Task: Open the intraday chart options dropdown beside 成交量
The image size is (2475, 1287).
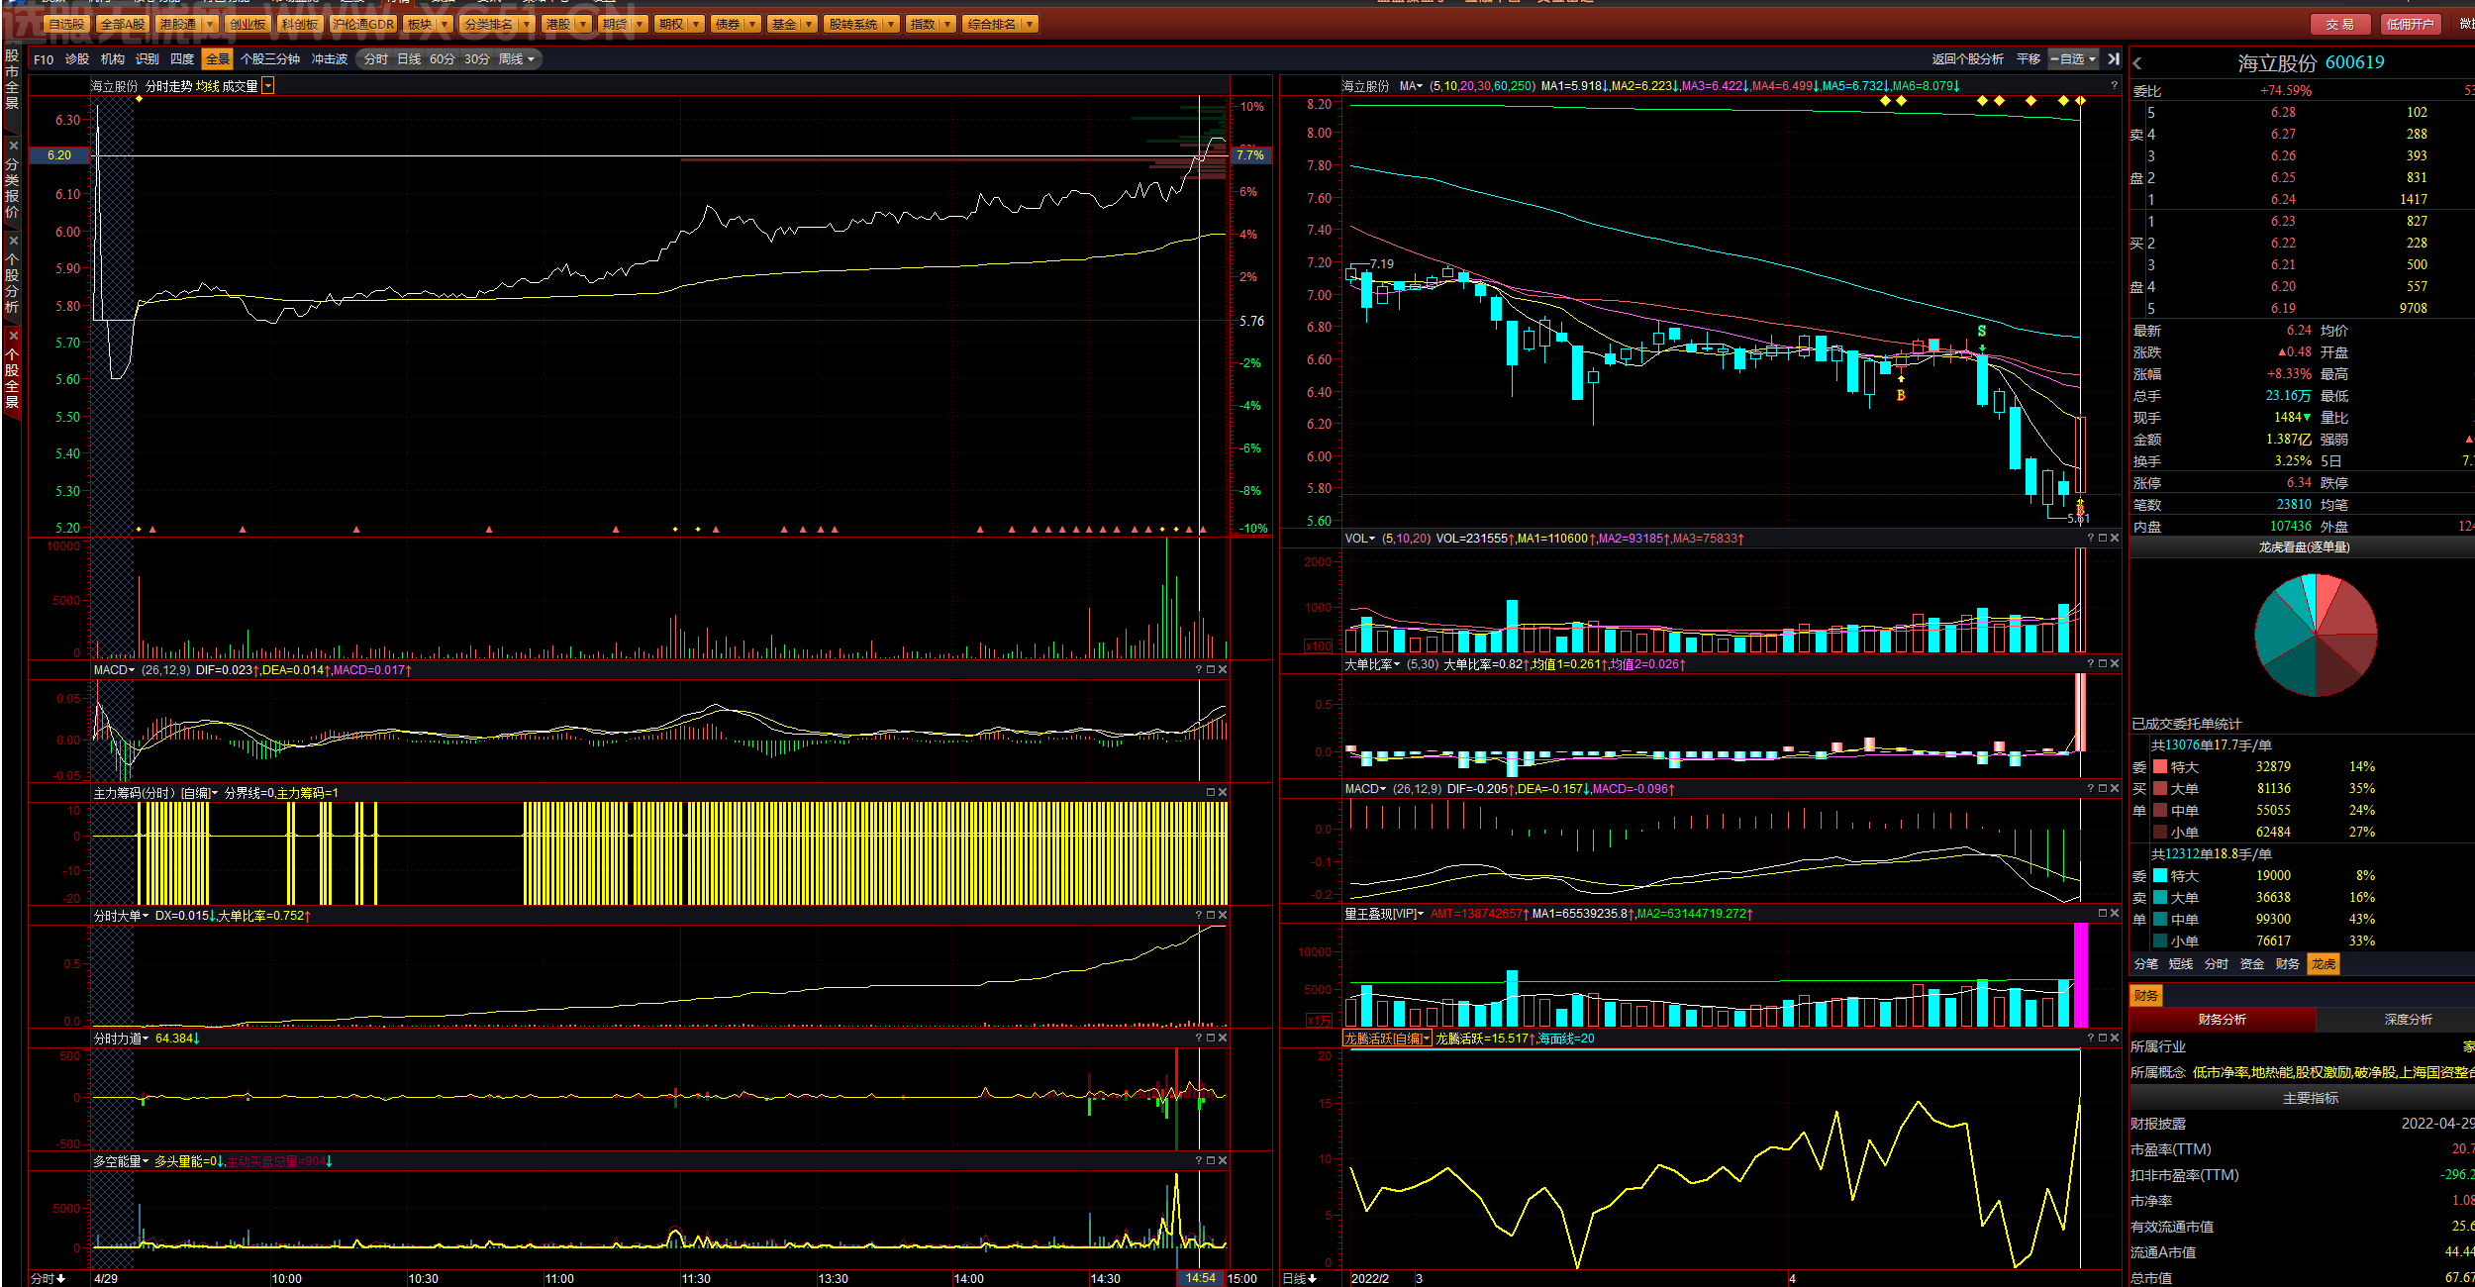Action: coord(268,87)
